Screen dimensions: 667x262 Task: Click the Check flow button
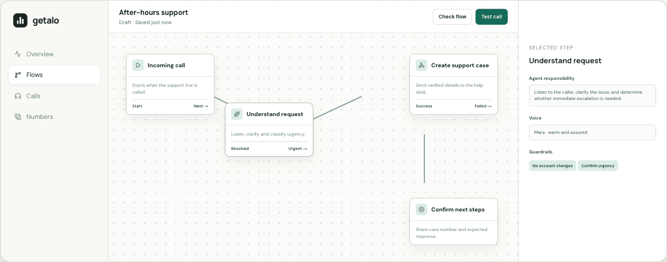(452, 17)
